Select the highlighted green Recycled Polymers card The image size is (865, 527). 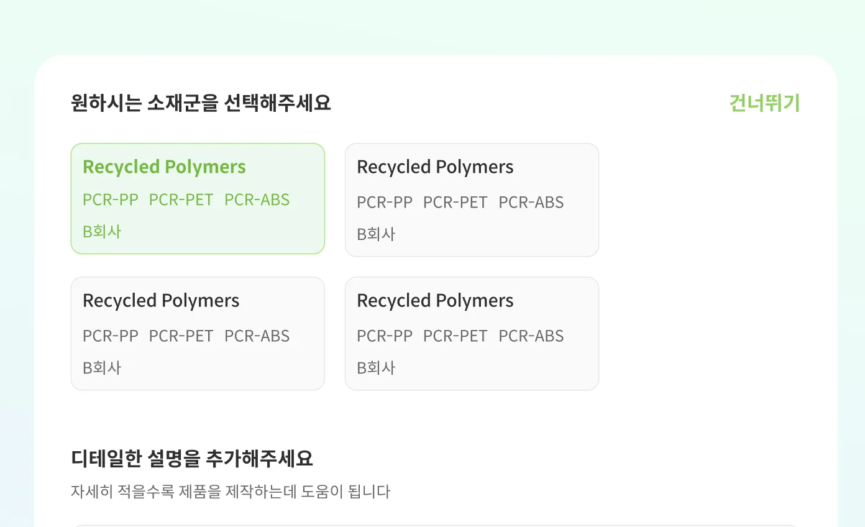pos(198,199)
